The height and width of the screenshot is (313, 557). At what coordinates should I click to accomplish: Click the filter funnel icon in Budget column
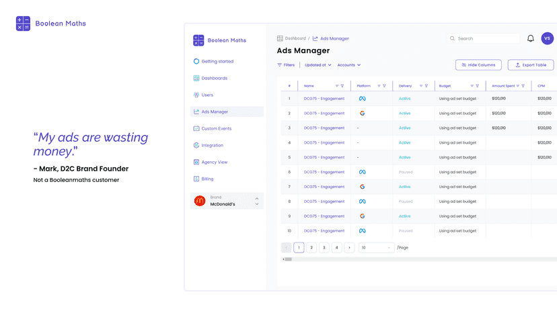tap(478, 86)
